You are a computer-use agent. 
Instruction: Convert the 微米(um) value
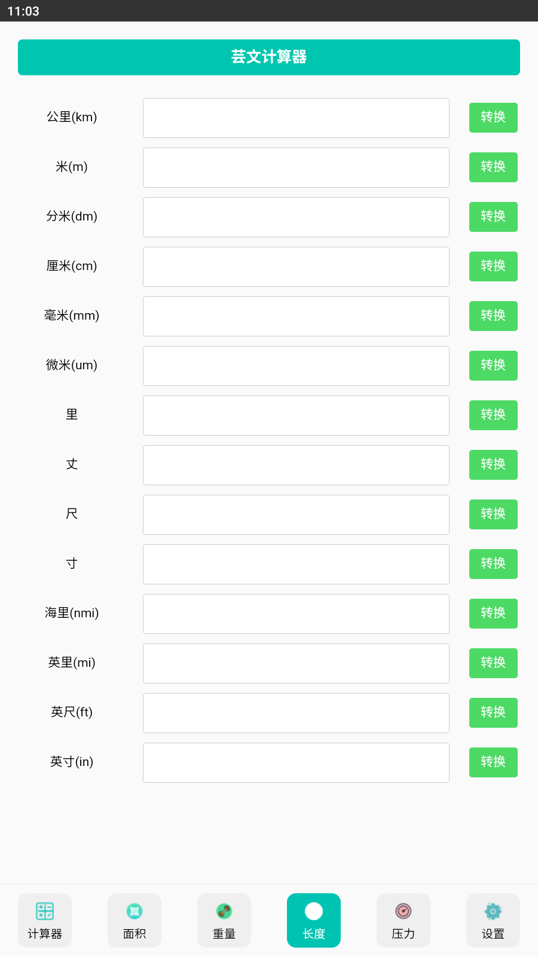tap(493, 366)
